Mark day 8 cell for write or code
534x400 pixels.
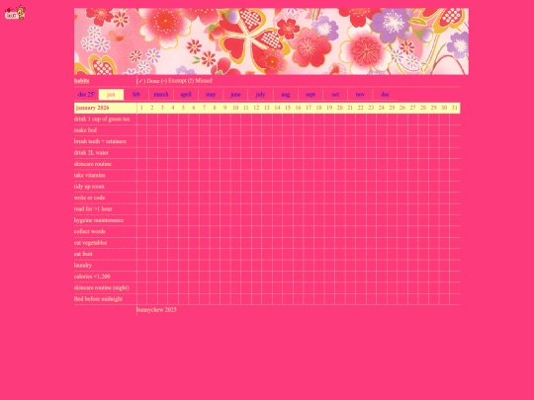click(215, 198)
